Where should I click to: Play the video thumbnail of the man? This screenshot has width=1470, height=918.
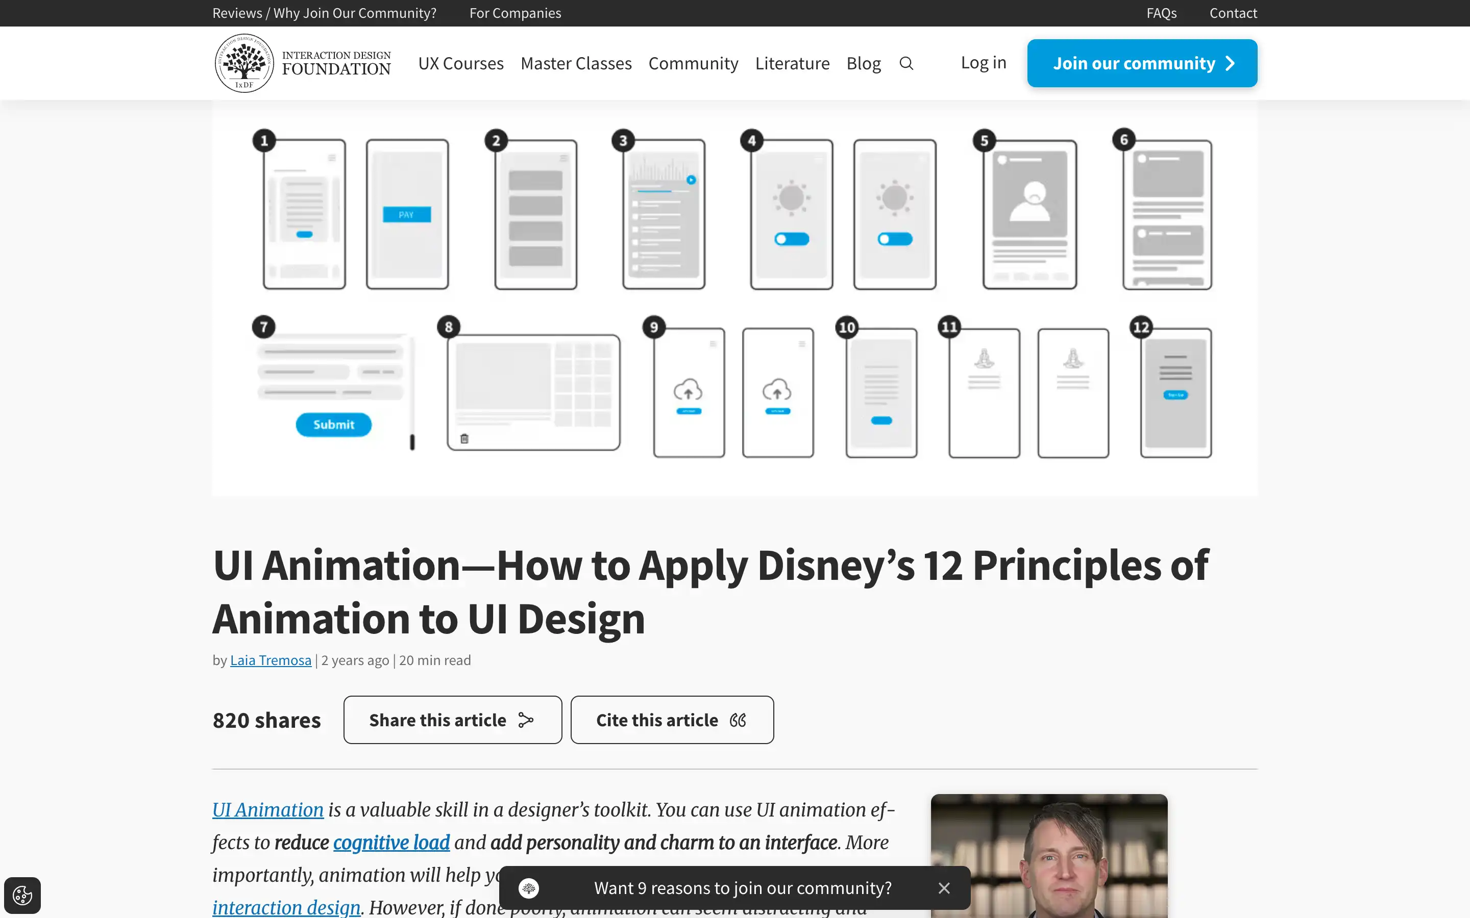coord(1049,856)
